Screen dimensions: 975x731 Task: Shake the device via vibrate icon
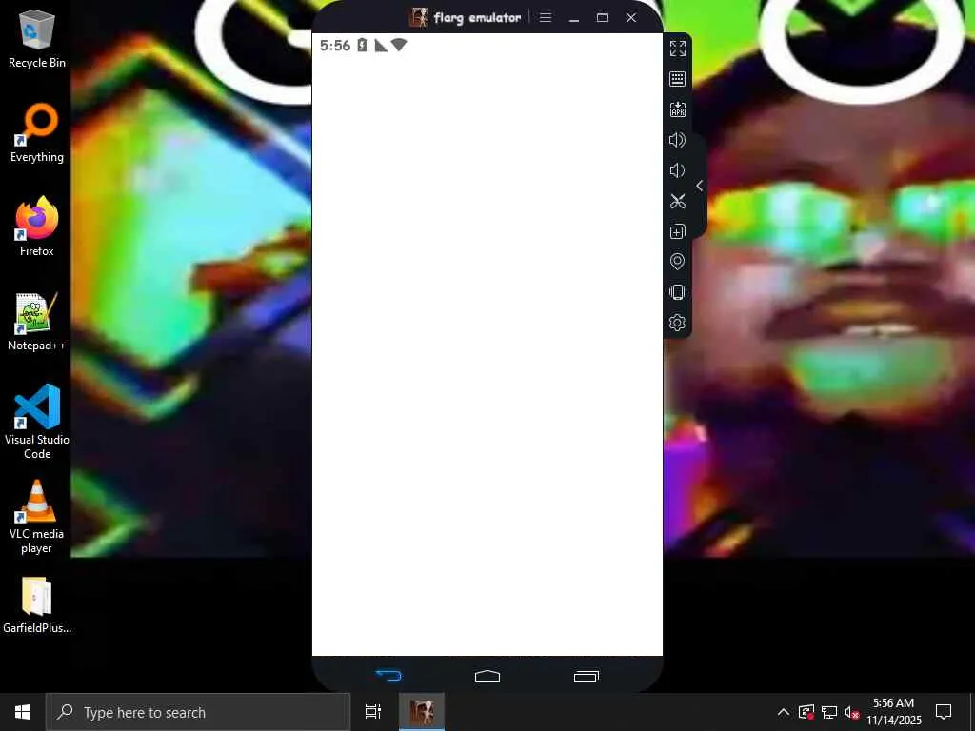677,292
